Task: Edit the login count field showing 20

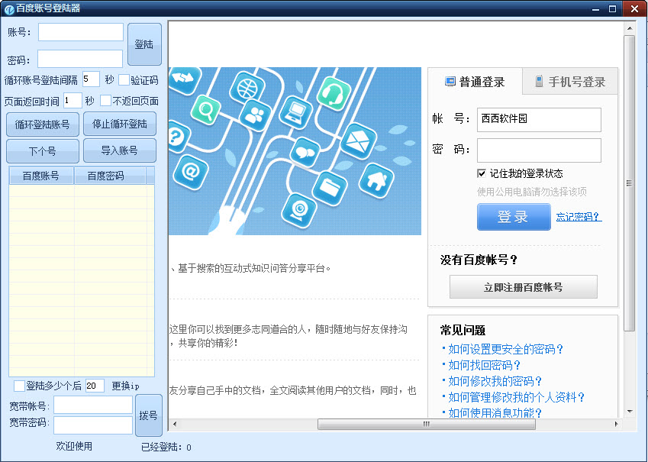Action: 95,386
